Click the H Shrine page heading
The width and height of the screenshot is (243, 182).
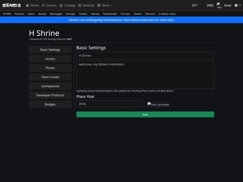(44, 33)
